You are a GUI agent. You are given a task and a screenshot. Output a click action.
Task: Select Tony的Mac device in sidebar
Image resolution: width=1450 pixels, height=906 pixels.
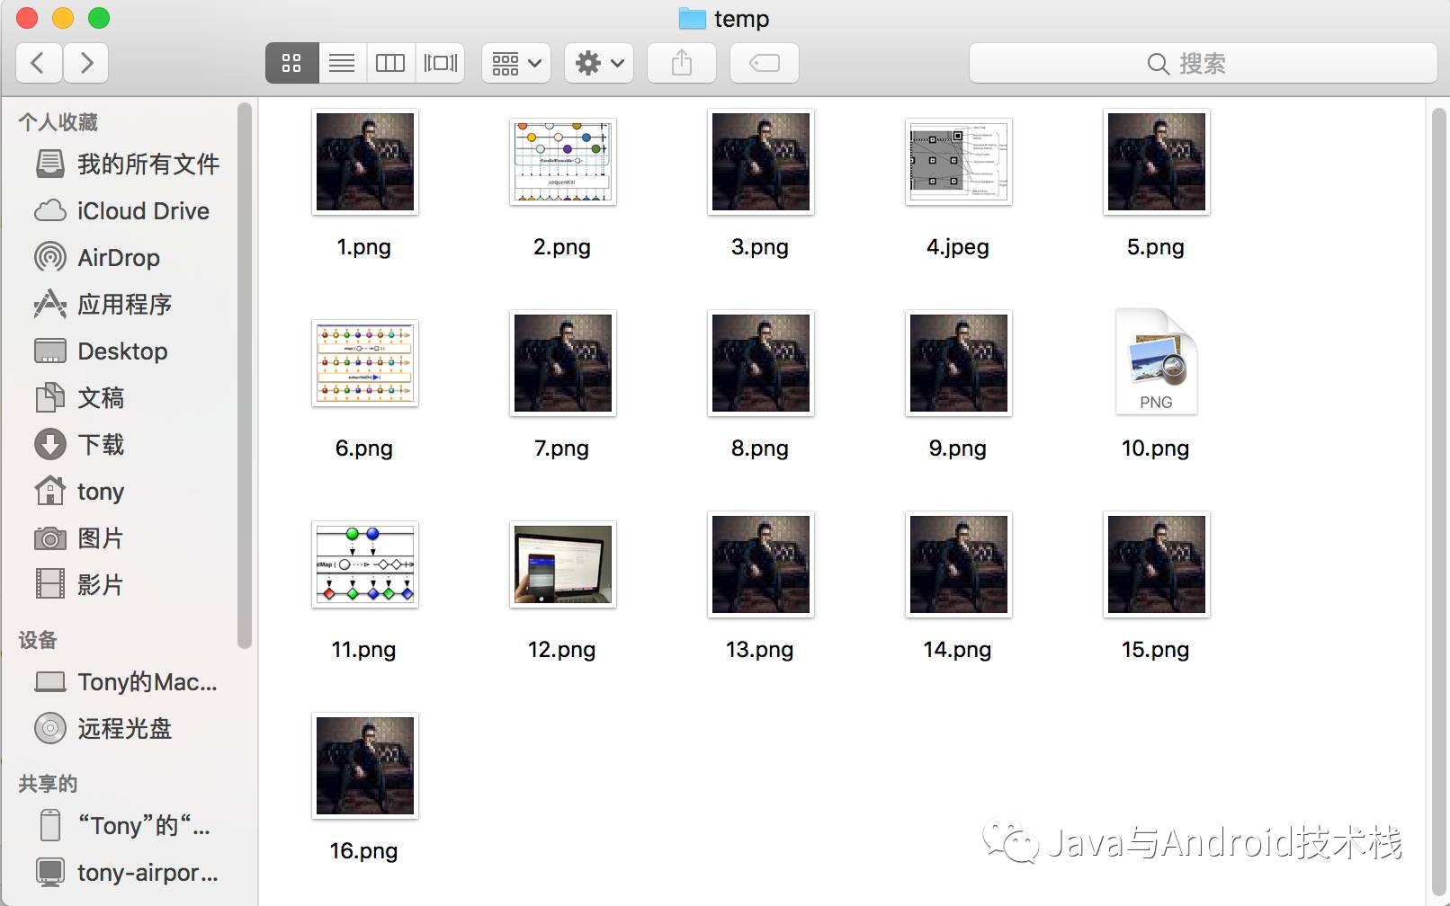128,681
